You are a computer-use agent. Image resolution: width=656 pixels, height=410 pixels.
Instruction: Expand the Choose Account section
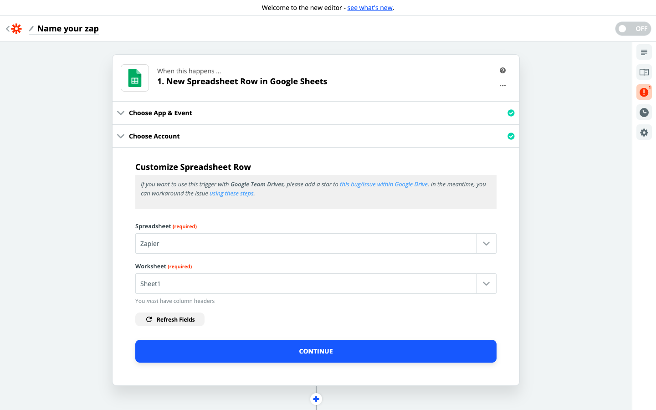154,136
